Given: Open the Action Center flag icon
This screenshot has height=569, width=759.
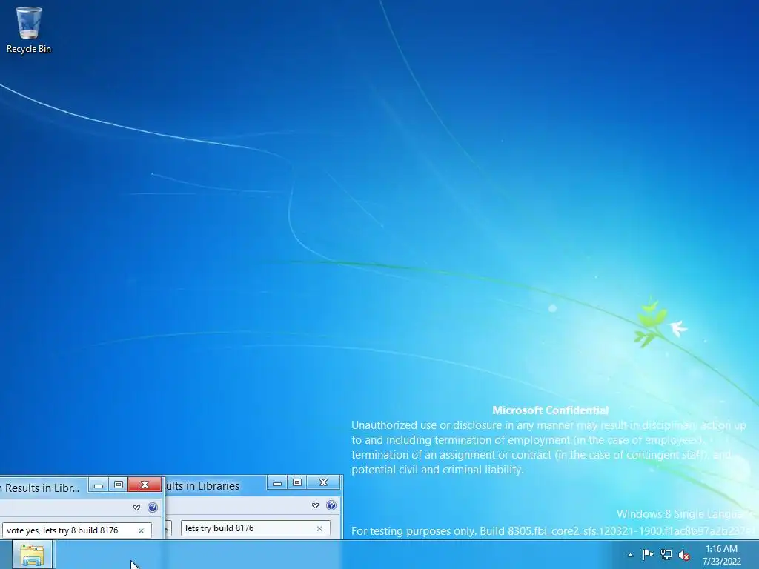Looking at the screenshot, I should click(648, 554).
